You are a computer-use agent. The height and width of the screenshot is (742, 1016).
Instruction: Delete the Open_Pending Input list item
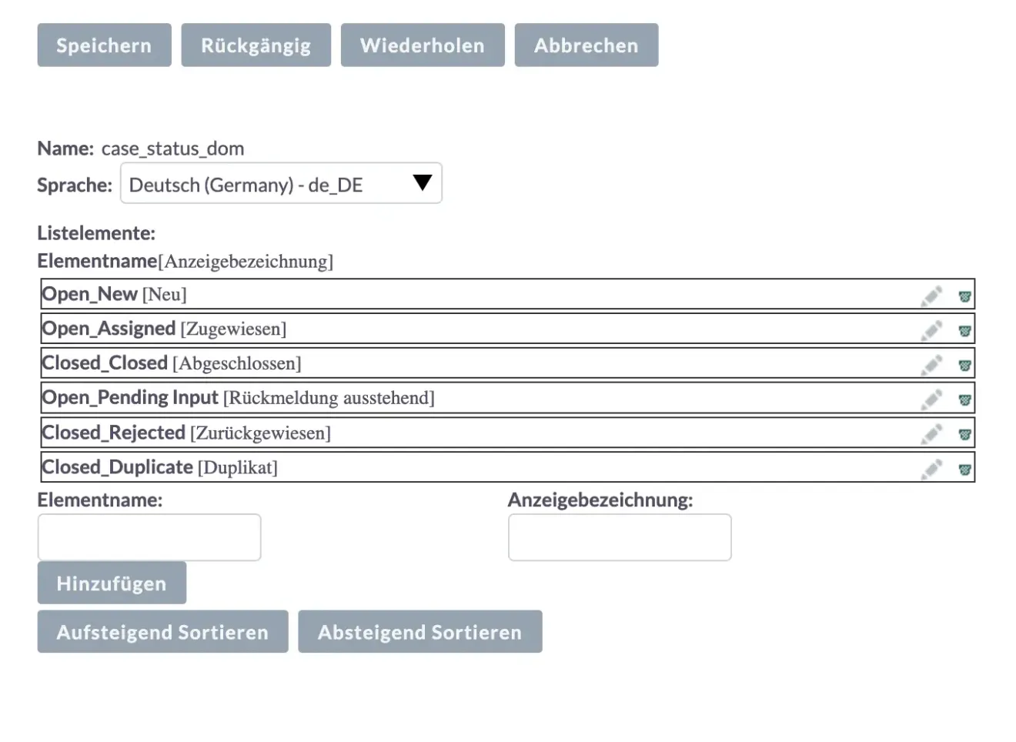(966, 399)
